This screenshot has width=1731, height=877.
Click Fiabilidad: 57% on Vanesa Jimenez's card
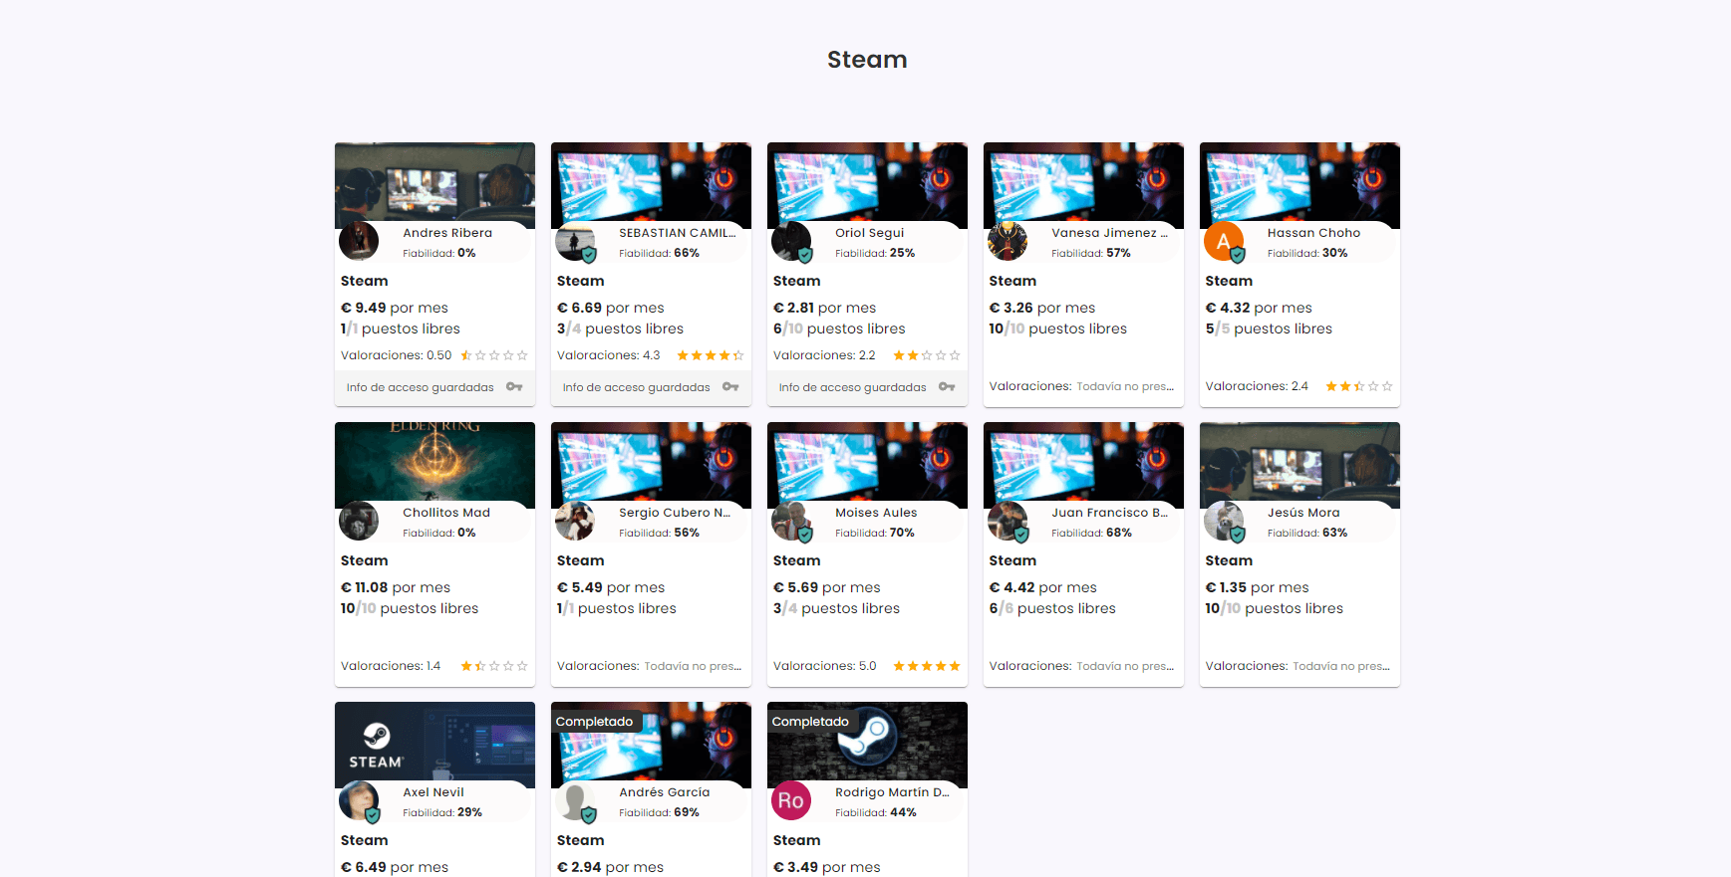[1091, 253]
